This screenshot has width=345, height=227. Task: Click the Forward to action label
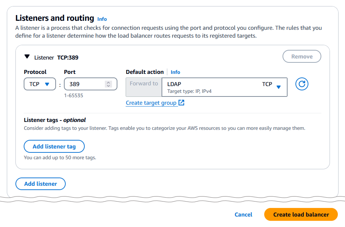pyautogui.click(x=144, y=84)
